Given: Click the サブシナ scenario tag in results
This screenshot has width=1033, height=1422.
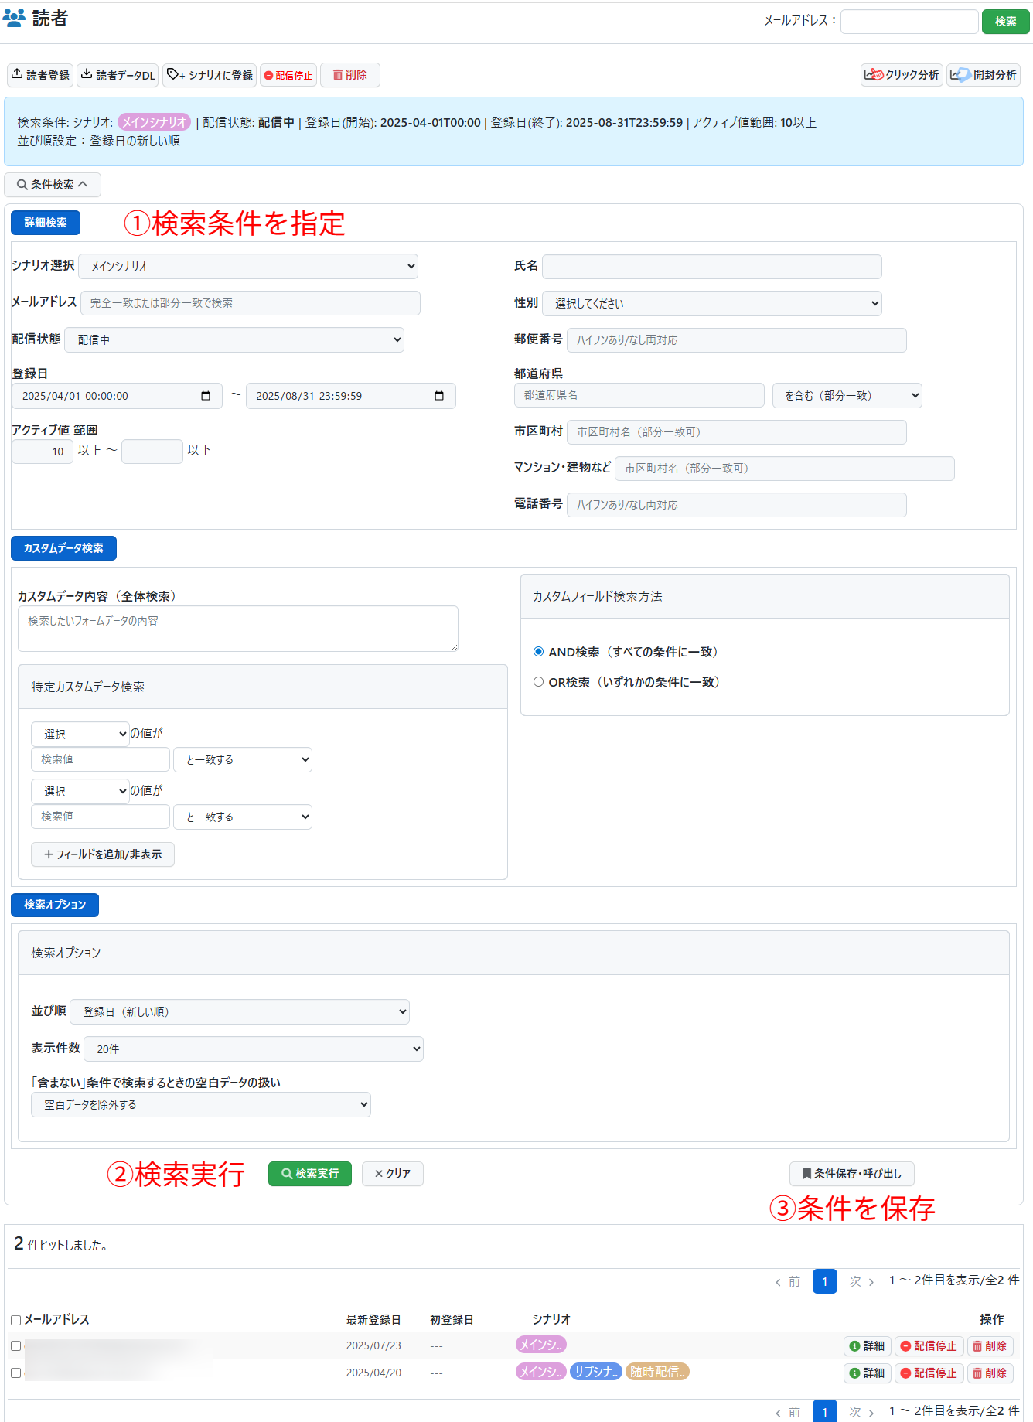Looking at the screenshot, I should (595, 1372).
